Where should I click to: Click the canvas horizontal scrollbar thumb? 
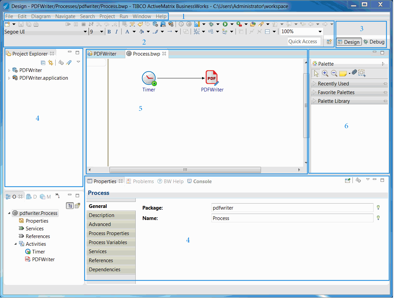(185, 170)
